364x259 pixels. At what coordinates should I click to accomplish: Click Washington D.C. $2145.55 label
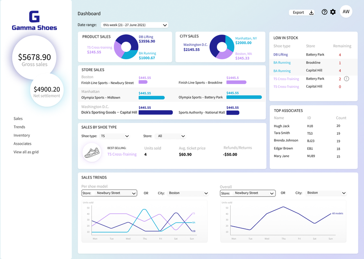click(195, 47)
